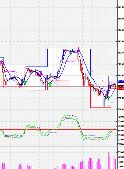Click the 2.7000 volume axis label
The width and height of the screenshot is (124, 169).
121,152
